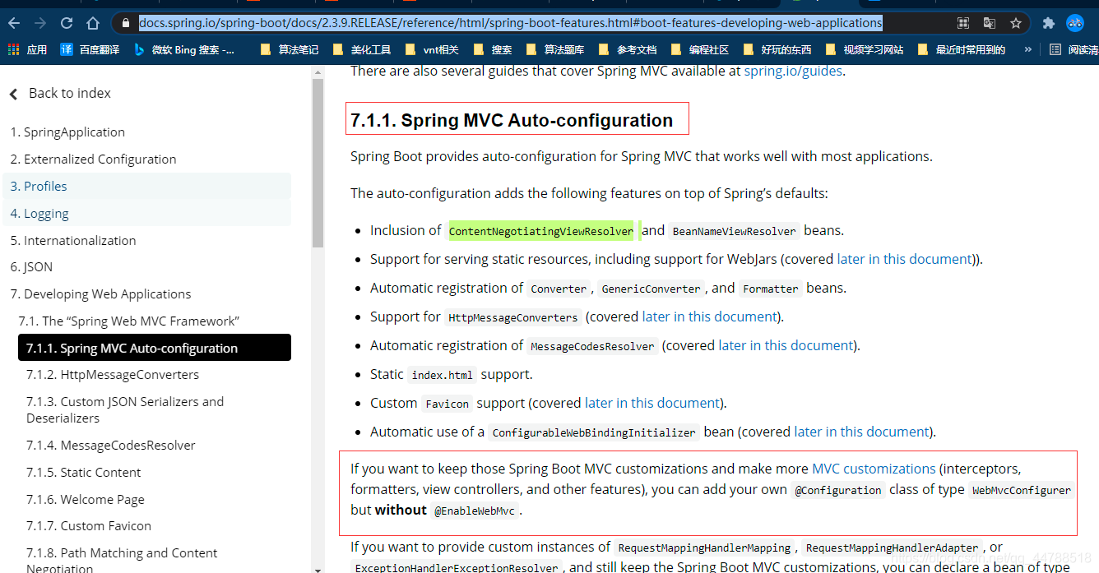Screen dimensions: 1099x573
Task: Reload the page with refresh icon
Action: coord(67,23)
